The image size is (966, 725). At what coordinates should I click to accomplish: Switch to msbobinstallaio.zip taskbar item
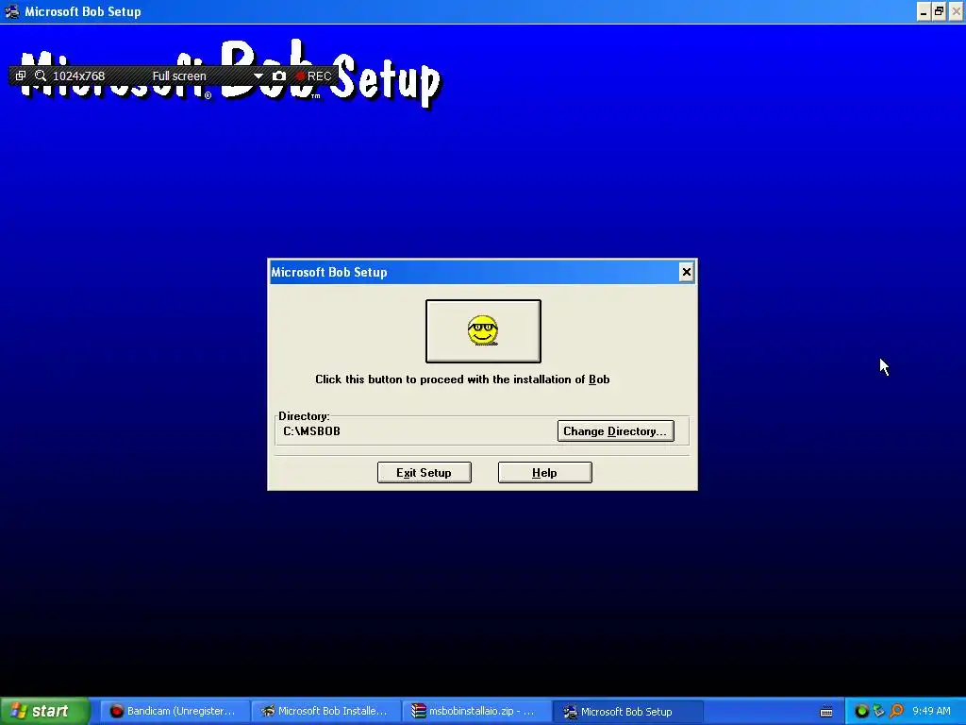coord(475,711)
